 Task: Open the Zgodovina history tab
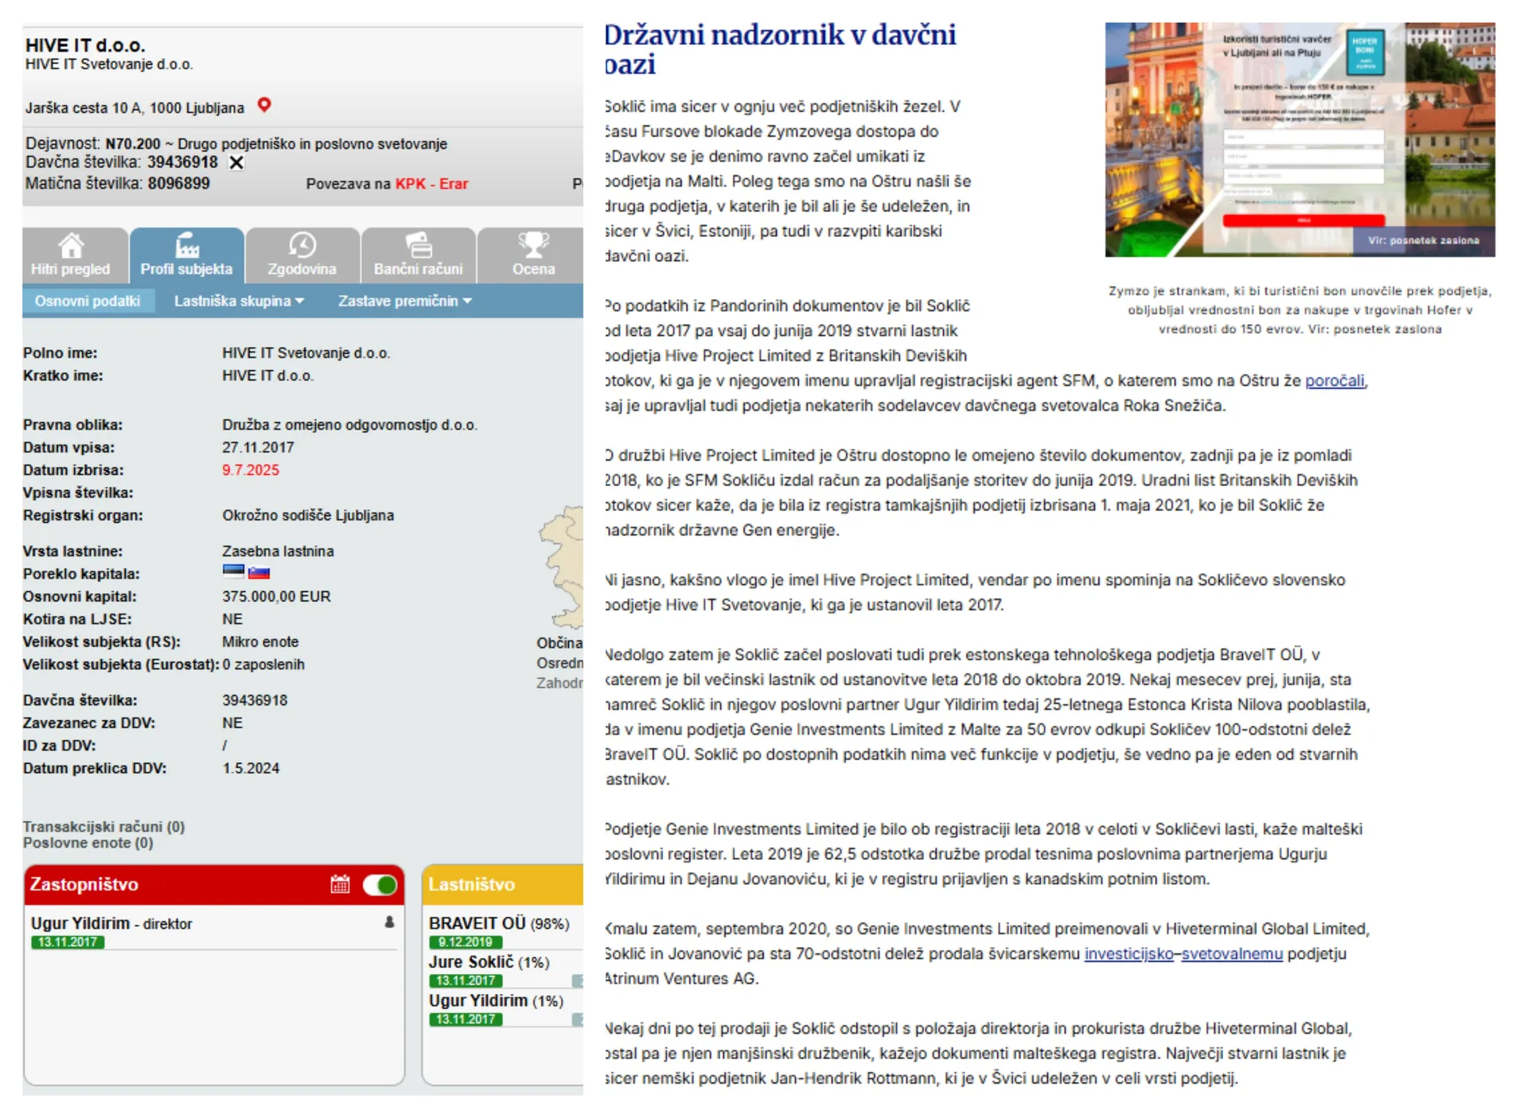(302, 255)
